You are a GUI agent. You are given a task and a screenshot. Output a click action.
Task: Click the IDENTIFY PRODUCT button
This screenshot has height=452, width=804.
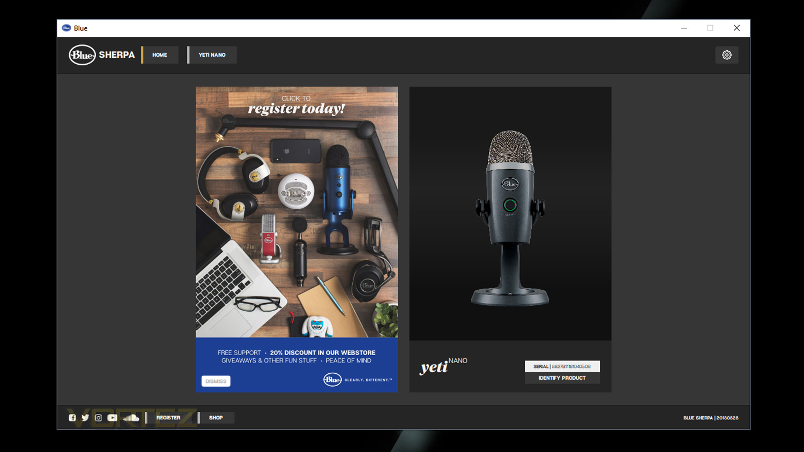click(562, 378)
